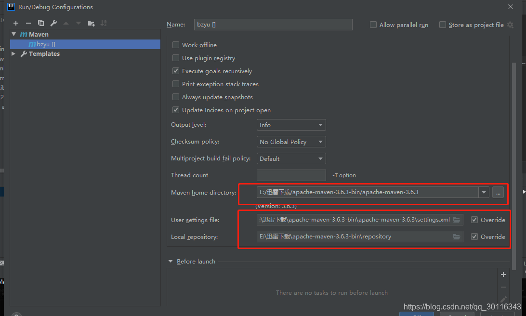Image resolution: width=526 pixels, height=316 pixels.
Task: Copy the selected configuration
Action: (41, 23)
